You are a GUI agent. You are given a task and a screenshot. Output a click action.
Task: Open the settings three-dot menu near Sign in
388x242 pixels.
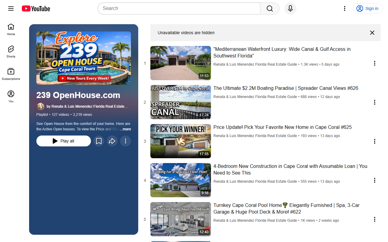(344, 8)
